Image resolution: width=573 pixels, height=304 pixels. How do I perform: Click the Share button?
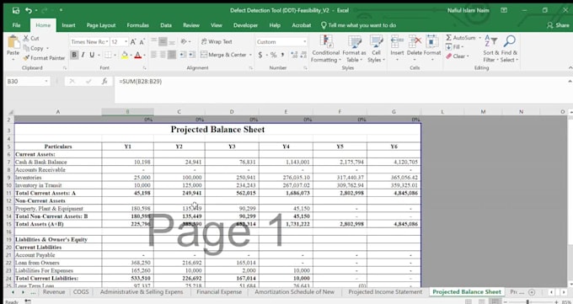pyautogui.click(x=559, y=25)
